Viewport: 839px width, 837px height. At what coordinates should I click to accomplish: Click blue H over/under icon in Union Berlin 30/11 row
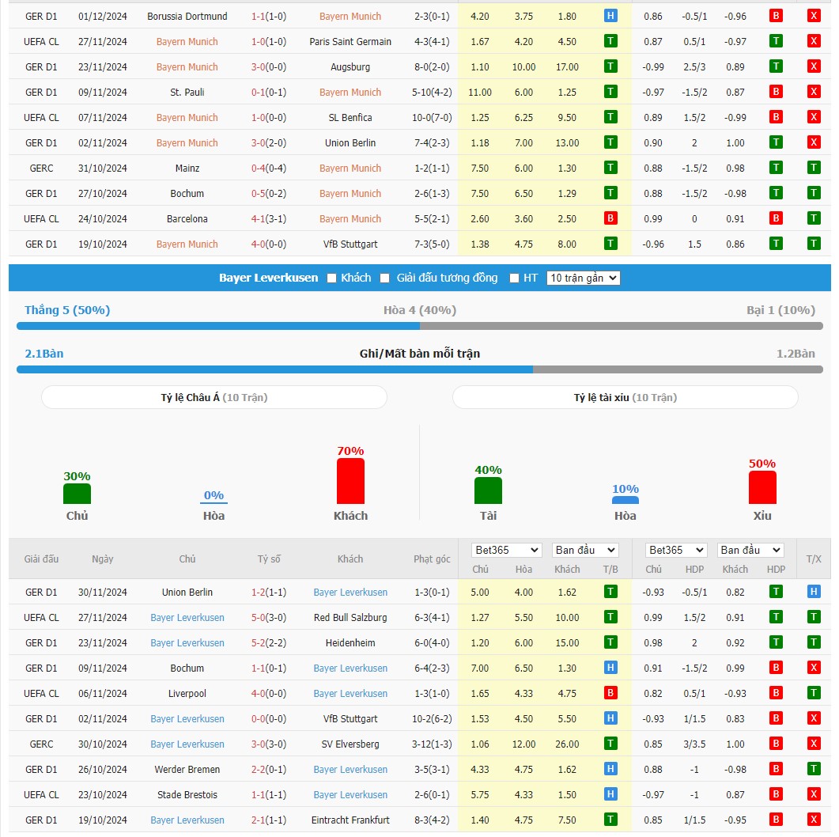pos(814,592)
